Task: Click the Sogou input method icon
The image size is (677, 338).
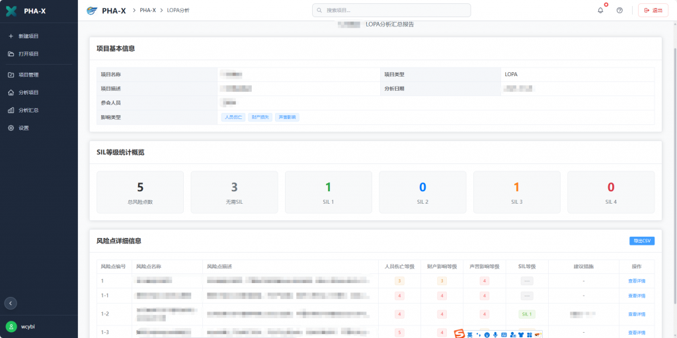Action: (x=459, y=334)
